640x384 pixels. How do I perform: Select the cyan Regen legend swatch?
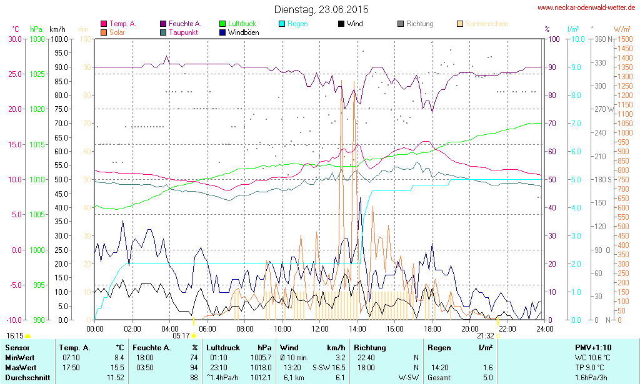tap(282, 24)
